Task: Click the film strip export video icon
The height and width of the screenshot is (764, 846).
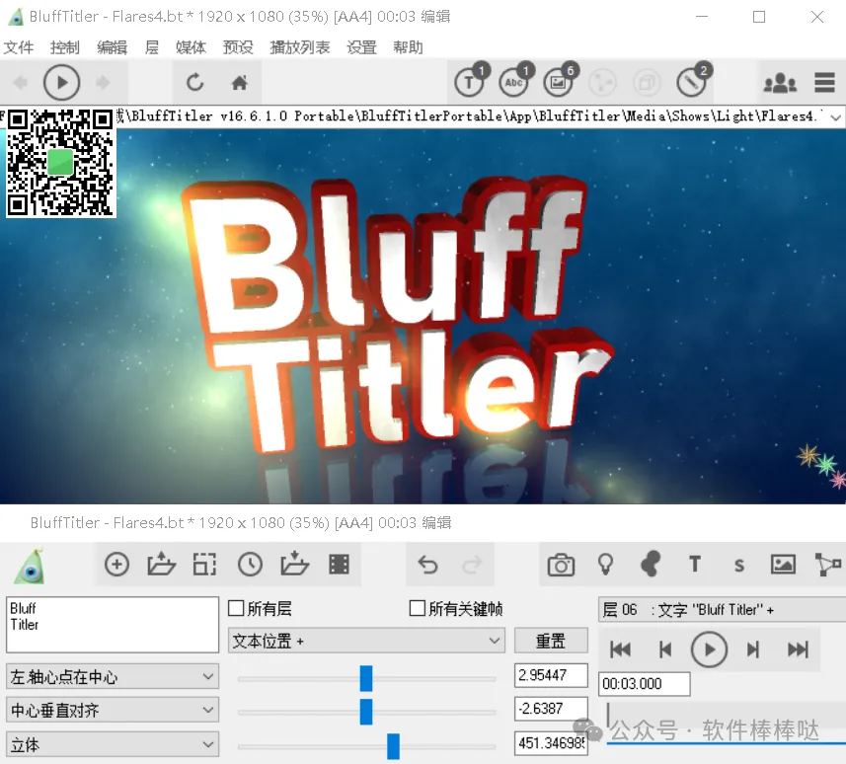Action: click(339, 565)
